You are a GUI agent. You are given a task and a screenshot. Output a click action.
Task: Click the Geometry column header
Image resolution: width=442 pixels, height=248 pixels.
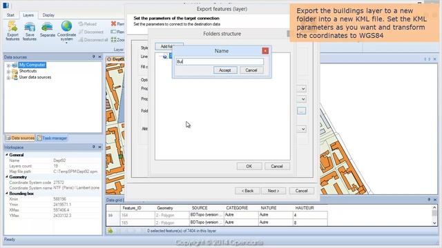[x=165, y=208]
